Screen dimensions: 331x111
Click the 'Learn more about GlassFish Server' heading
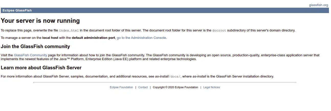pyautogui.click(x=41, y=68)
